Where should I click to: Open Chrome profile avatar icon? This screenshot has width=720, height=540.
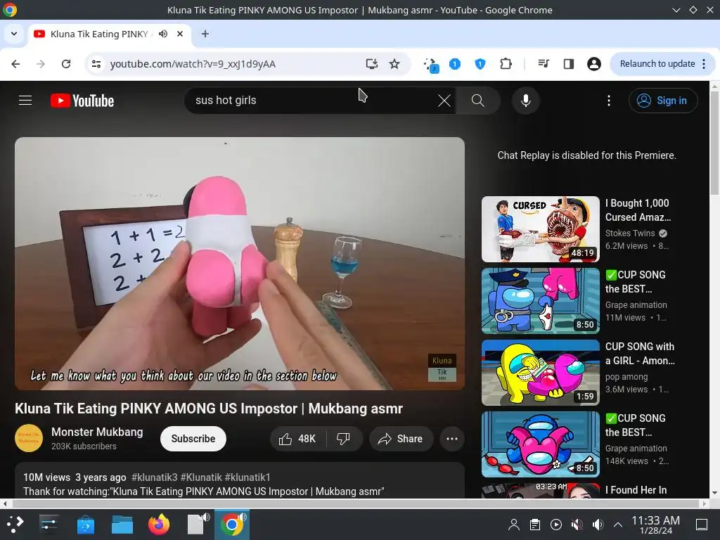pos(594,64)
